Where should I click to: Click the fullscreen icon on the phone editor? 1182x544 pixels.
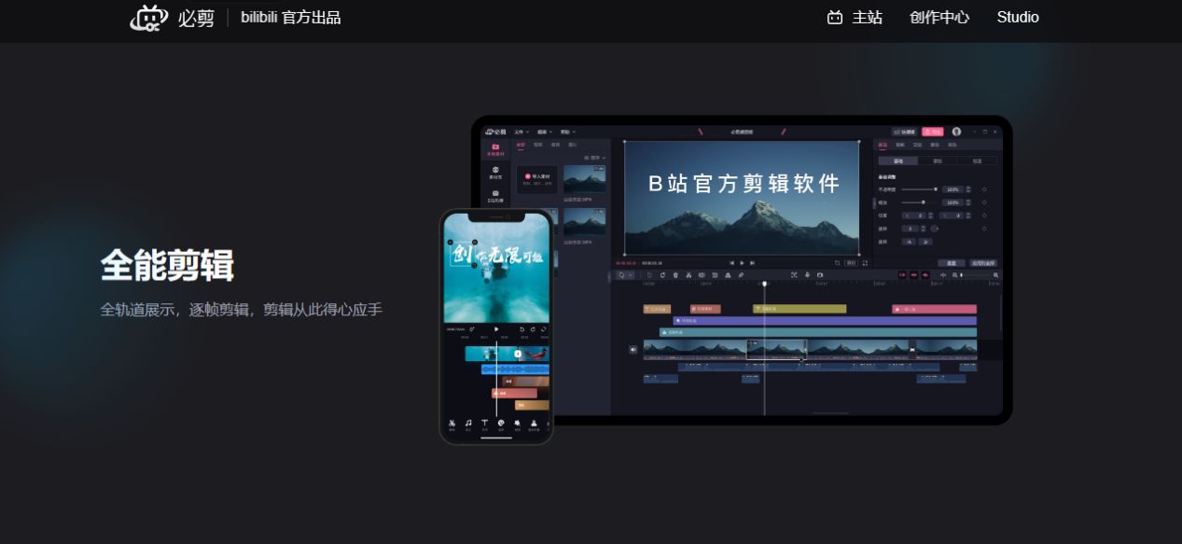(544, 329)
